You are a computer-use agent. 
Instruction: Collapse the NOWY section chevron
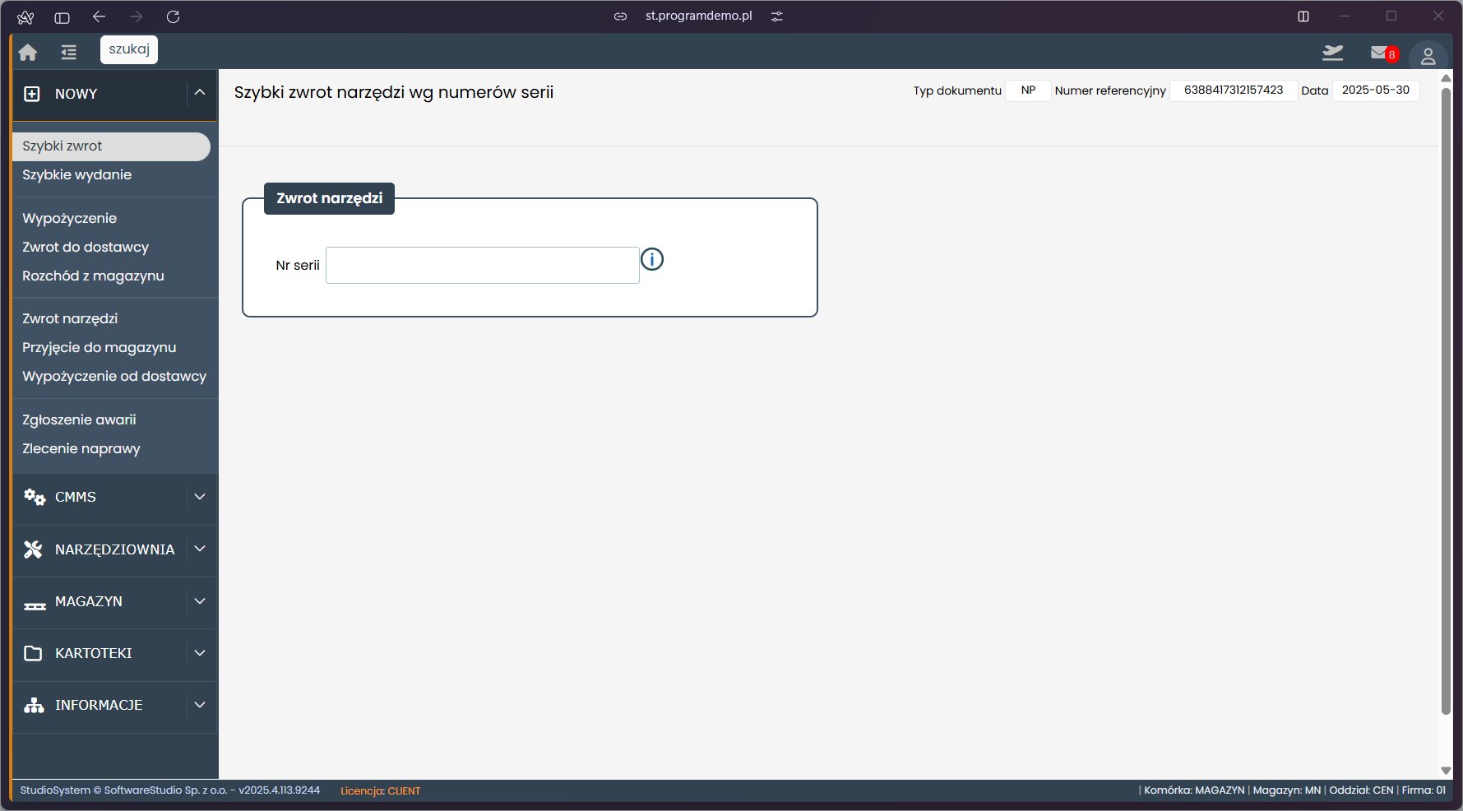tap(200, 93)
